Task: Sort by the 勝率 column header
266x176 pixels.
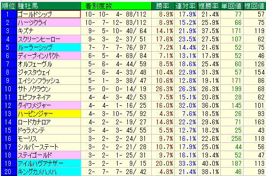Action: 163,6
